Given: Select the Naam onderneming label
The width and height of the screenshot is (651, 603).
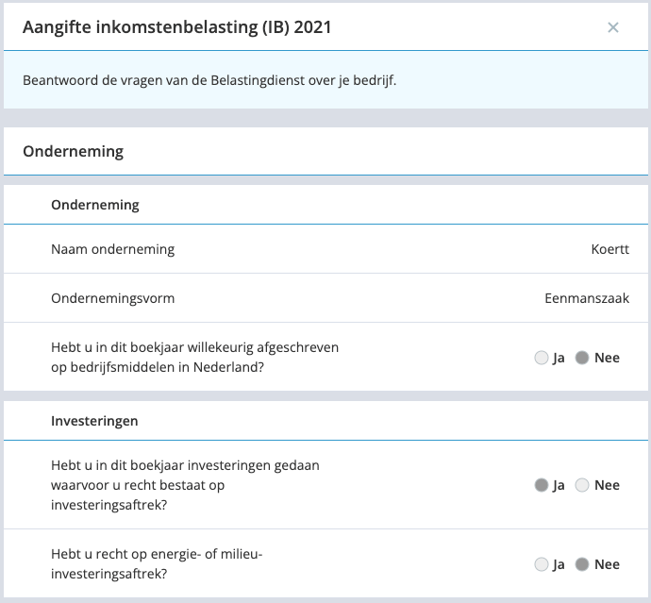Looking at the screenshot, I should click(113, 249).
